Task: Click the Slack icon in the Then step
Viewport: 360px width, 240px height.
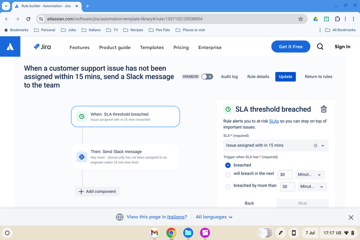Action: pyautogui.click(x=82, y=157)
